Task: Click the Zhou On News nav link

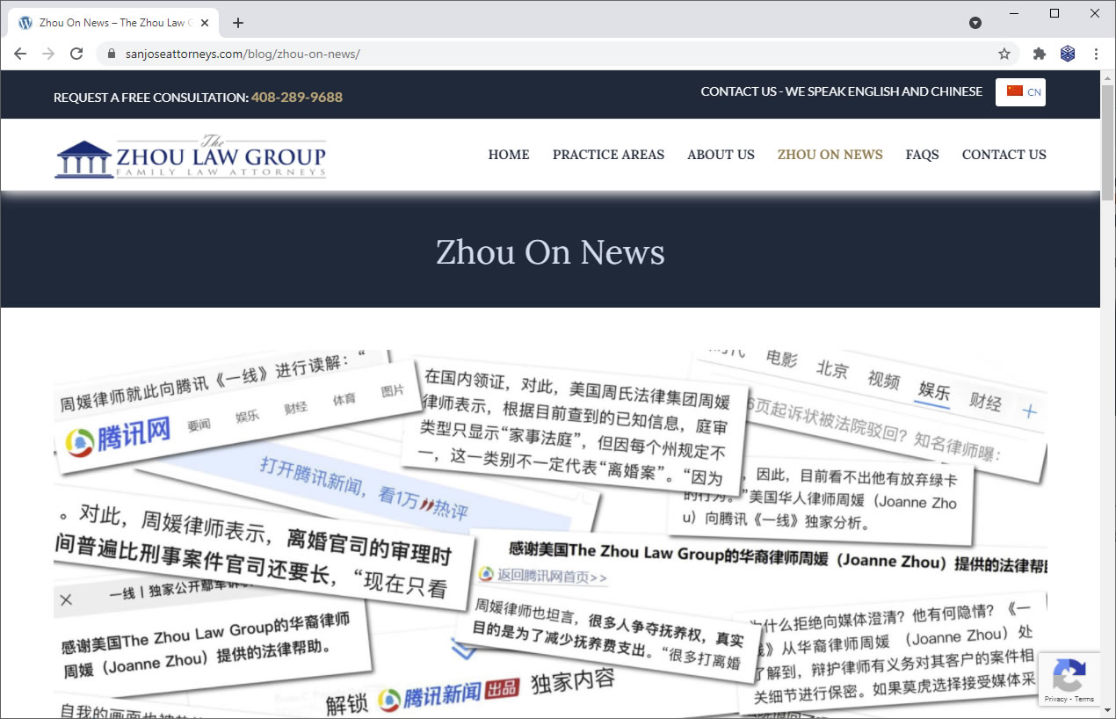Action: pyautogui.click(x=830, y=155)
